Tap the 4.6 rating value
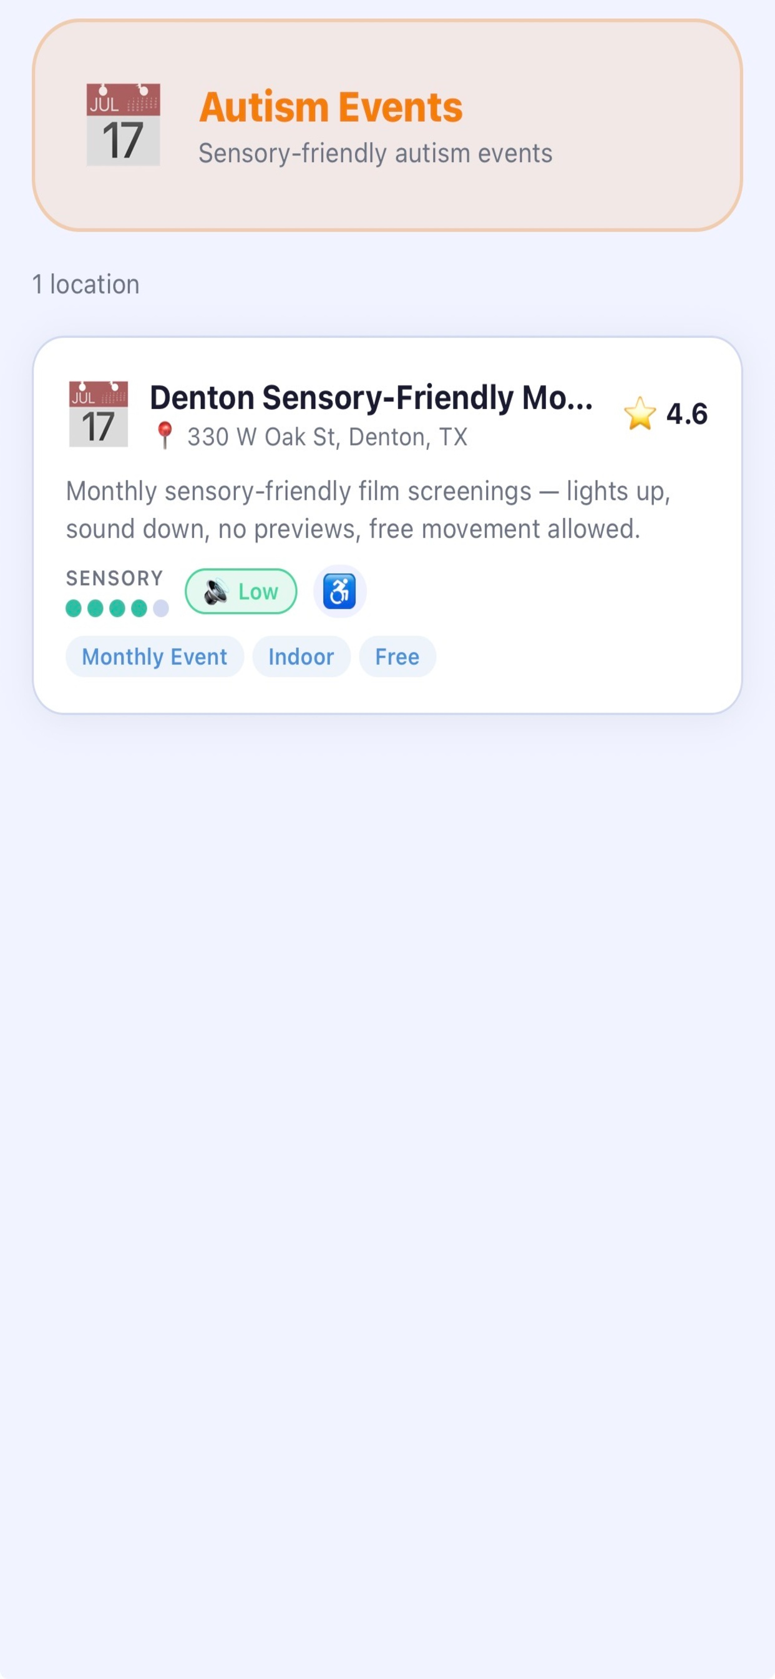 [x=686, y=414]
